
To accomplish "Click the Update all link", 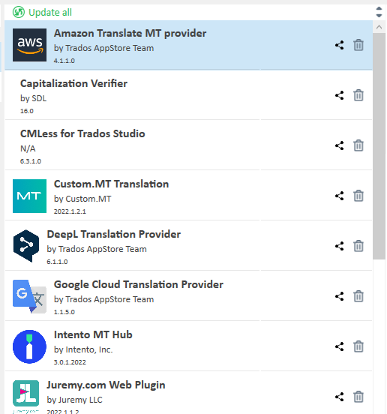I will pos(42,12).
